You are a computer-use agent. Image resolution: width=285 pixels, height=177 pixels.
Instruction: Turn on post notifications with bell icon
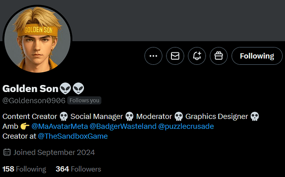(x=197, y=56)
